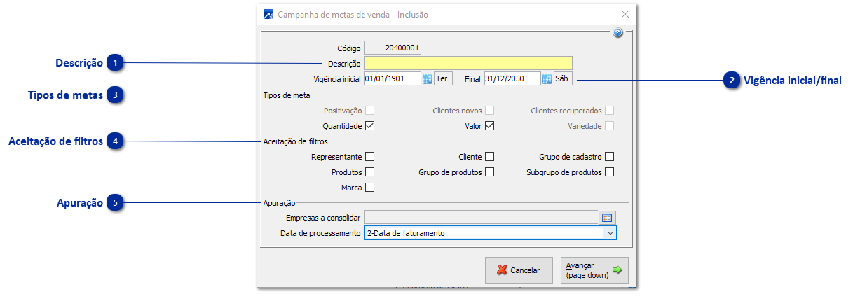Click the application icon in title bar
The width and height of the screenshot is (853, 299).
[268, 14]
